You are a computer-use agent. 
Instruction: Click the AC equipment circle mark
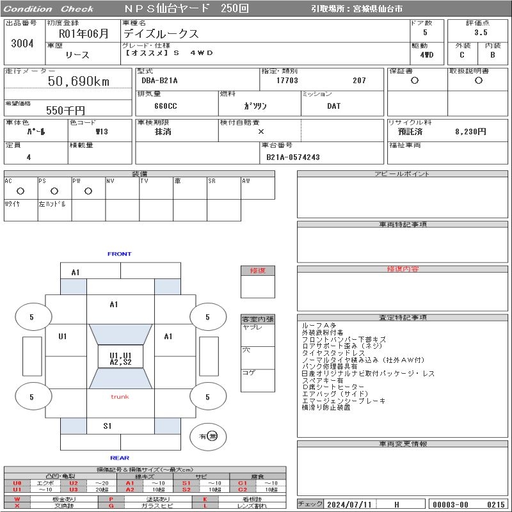coord(20,191)
